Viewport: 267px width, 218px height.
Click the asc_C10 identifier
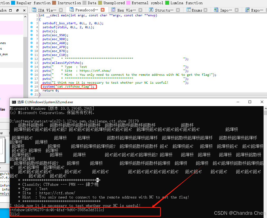(x=58, y=55)
